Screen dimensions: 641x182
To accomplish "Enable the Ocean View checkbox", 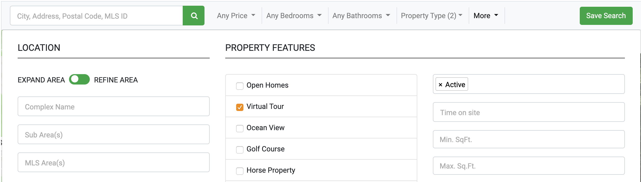I will point(240,128).
